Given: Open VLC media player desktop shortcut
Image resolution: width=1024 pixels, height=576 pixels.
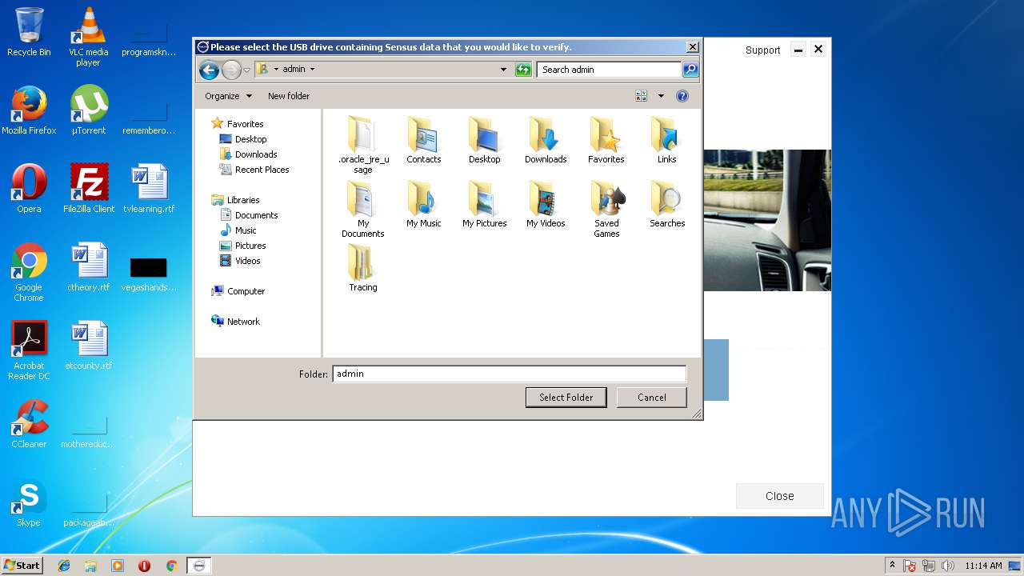Looking at the screenshot, I should 88,37.
